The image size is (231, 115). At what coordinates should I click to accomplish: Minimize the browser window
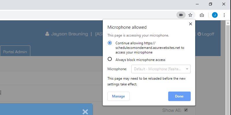[x=197, y=4]
